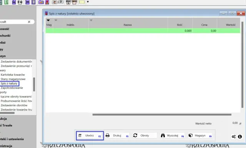Image resolution: width=246 pixels, height=148 pixels.
Task: Open the settings gears icon in Spis z natury
Action: (234, 137)
